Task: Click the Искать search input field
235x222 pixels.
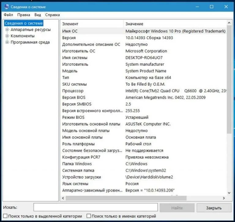Action: (x=95, y=207)
